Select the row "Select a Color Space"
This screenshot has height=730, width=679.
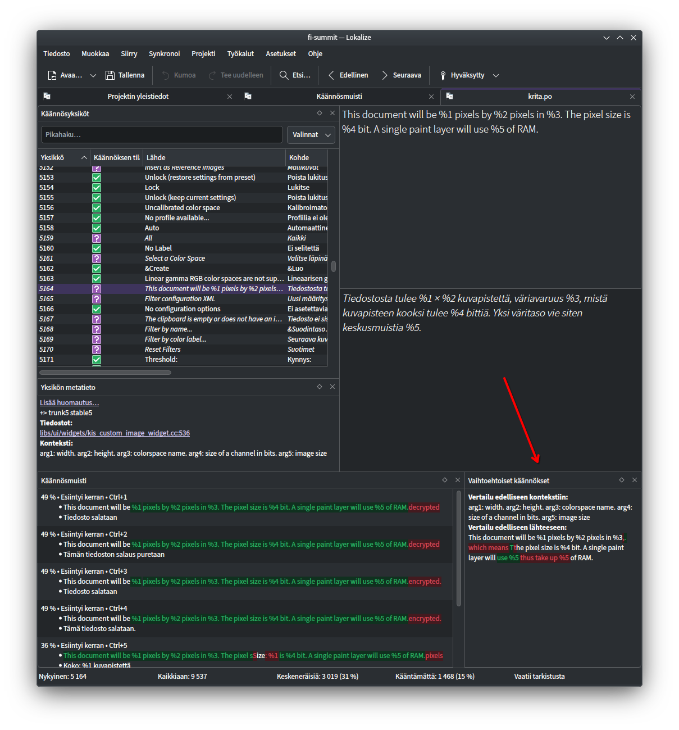(x=183, y=259)
